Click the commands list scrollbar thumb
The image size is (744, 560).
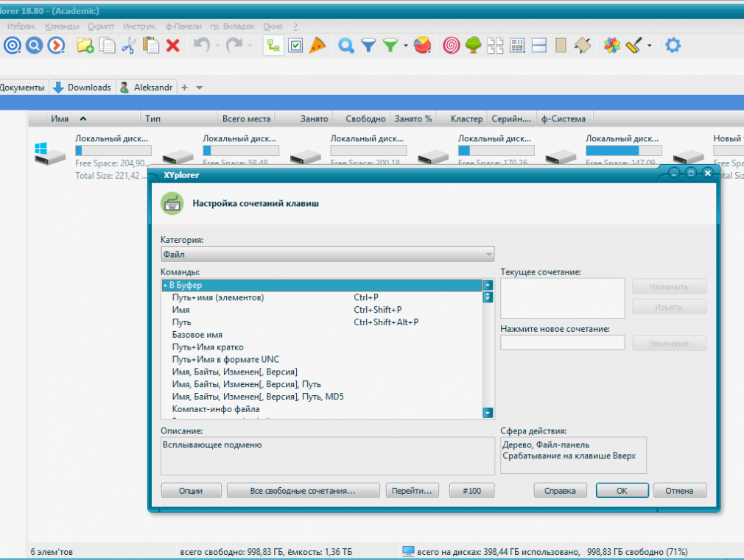coord(488,297)
